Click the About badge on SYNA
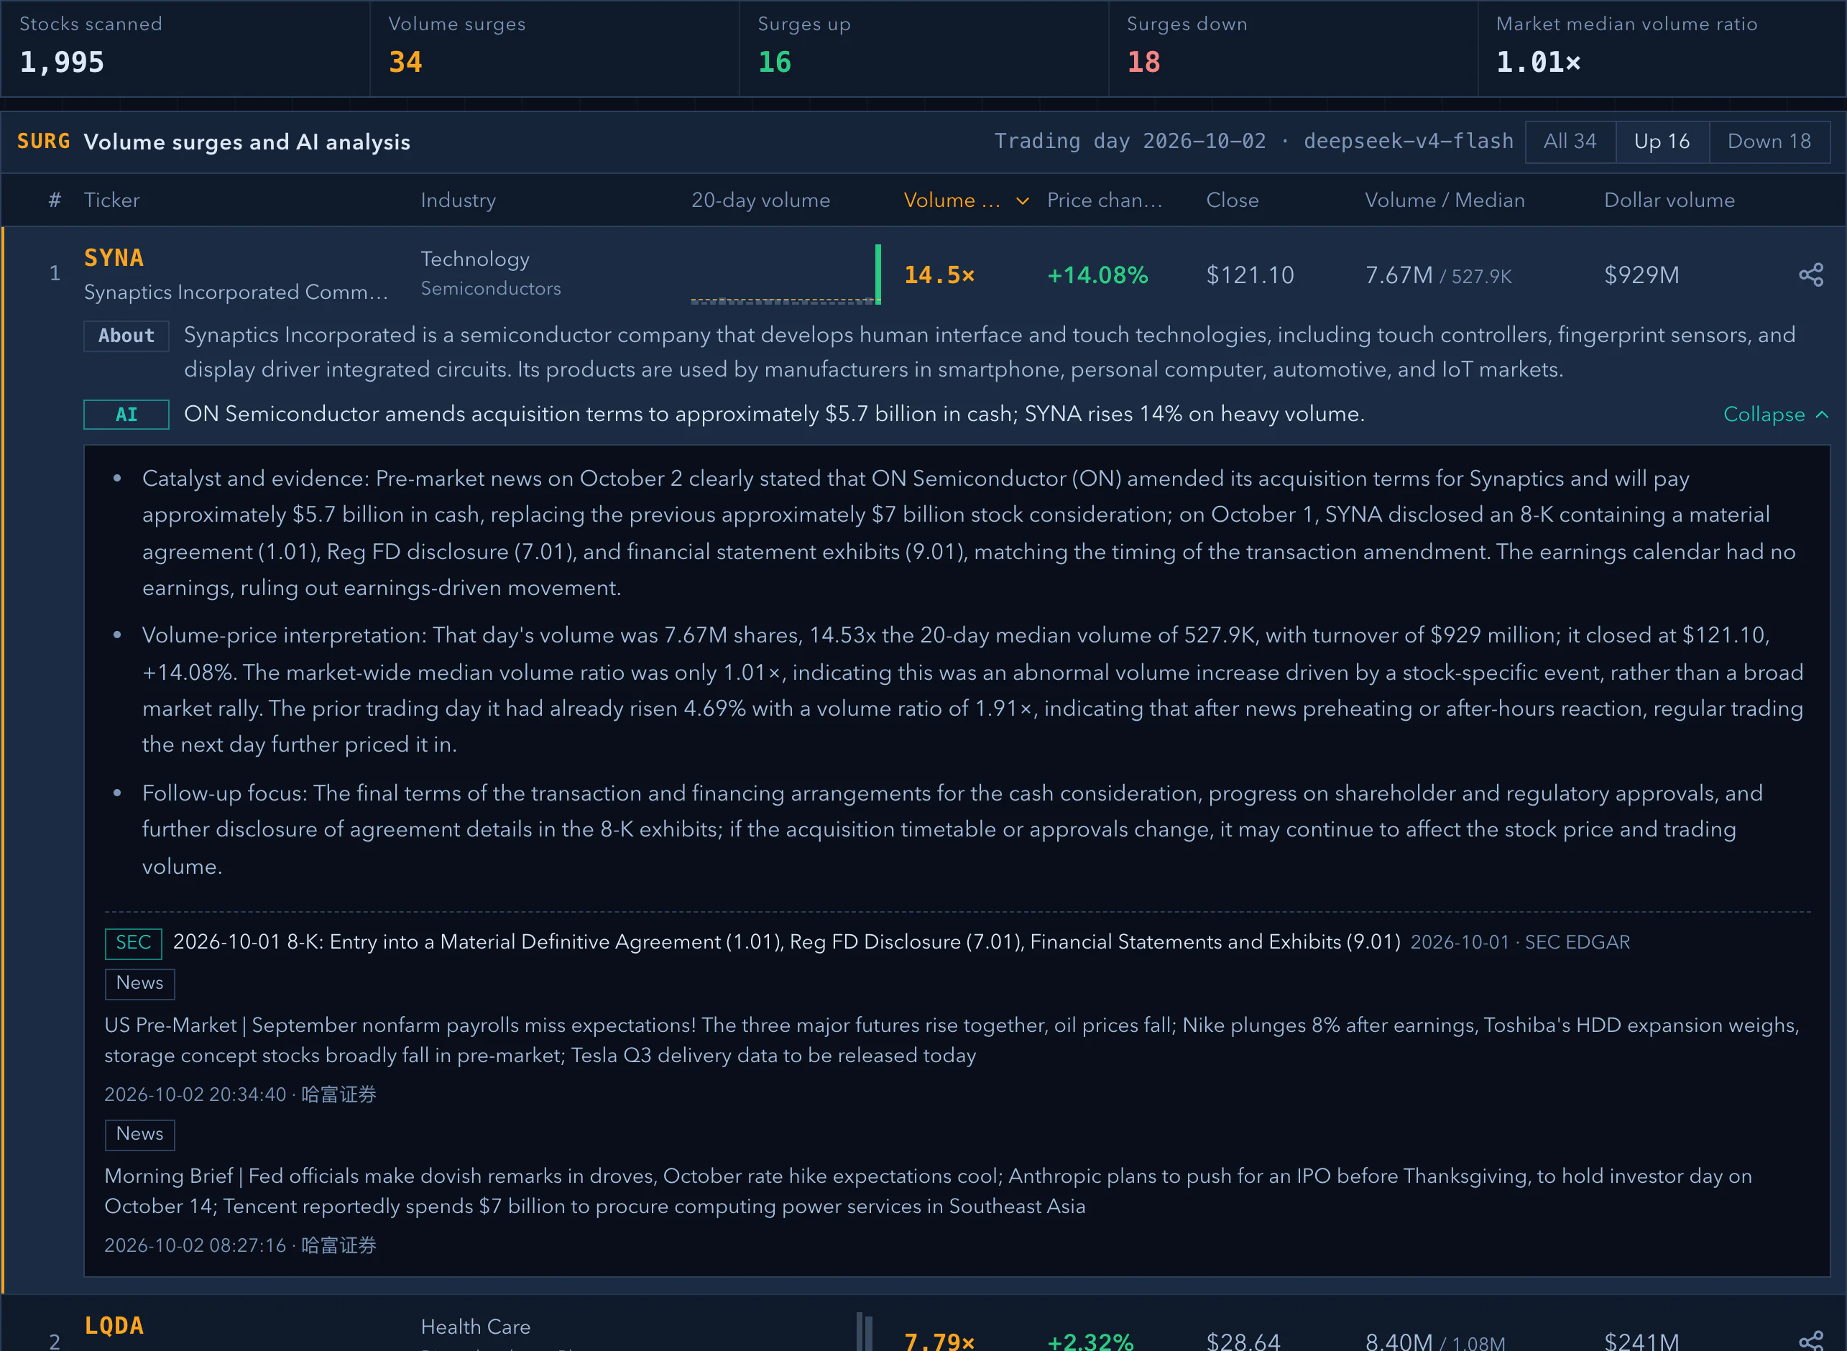Image resolution: width=1847 pixels, height=1351 pixels. pos(126,336)
